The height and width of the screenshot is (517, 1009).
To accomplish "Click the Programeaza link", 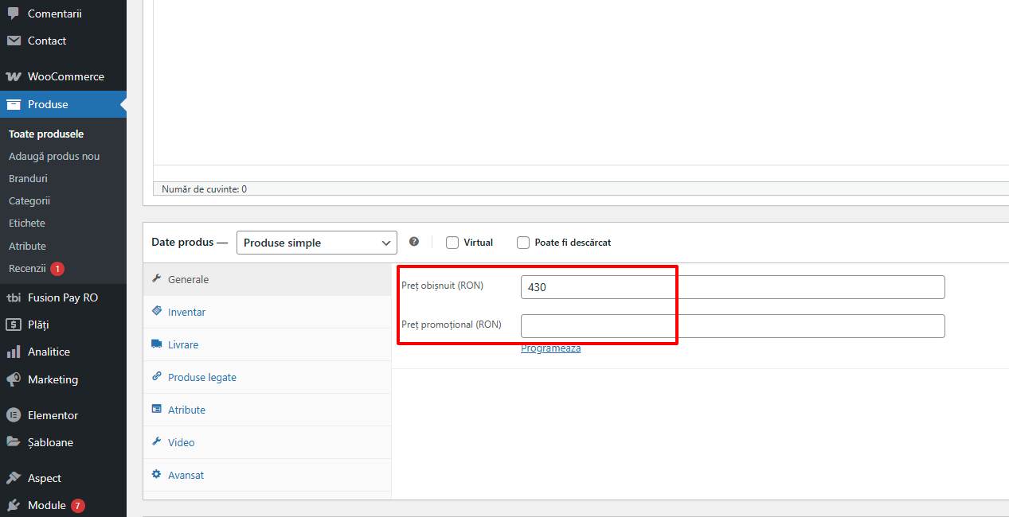I will point(550,348).
